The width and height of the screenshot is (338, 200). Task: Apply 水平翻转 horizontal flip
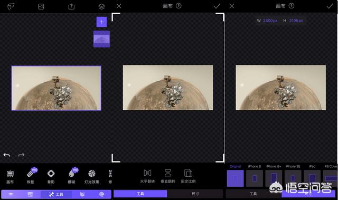(147, 176)
